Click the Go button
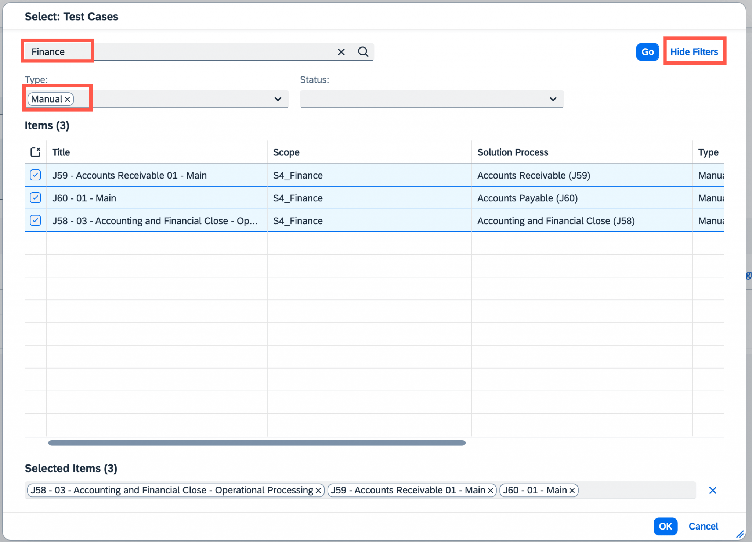Screen dimensions: 752x542 647,52
